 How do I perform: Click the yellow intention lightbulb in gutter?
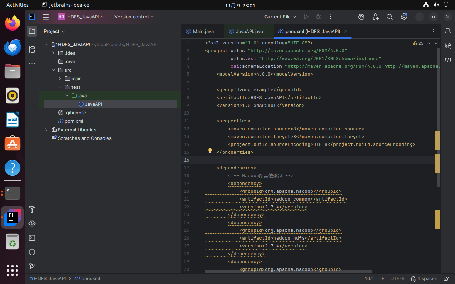click(210, 151)
